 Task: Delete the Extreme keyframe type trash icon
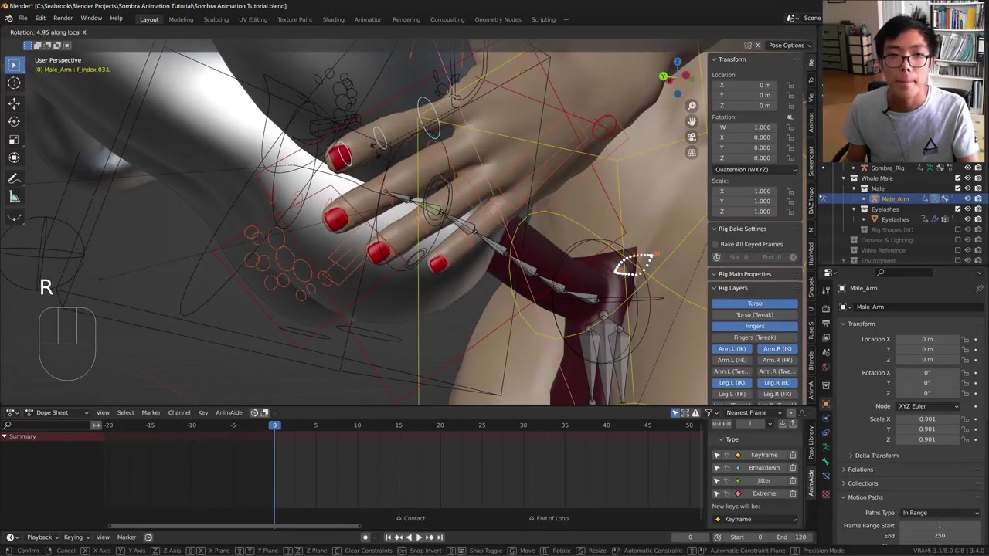(793, 493)
